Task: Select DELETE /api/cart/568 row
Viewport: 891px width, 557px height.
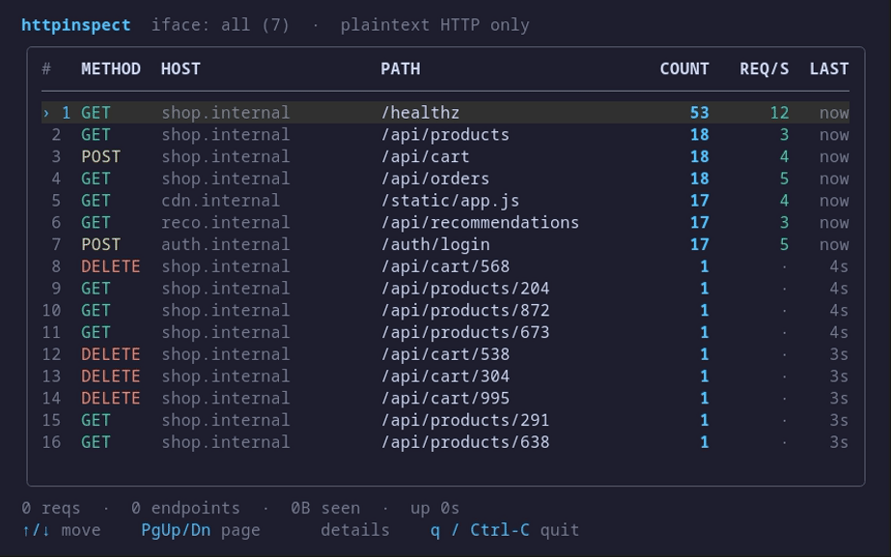Action: click(x=446, y=266)
